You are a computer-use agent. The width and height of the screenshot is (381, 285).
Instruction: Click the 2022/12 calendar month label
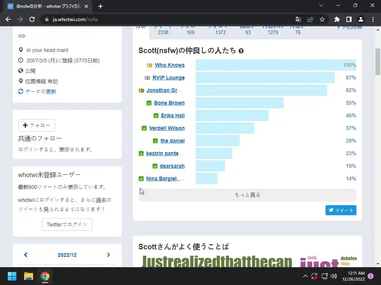click(x=67, y=255)
